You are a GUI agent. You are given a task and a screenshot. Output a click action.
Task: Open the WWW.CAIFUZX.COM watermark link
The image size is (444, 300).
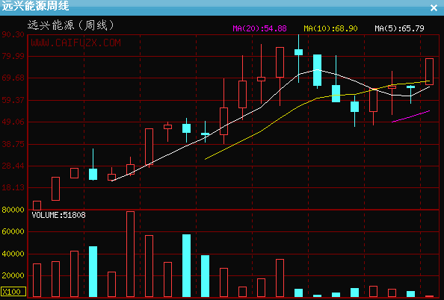(76, 43)
